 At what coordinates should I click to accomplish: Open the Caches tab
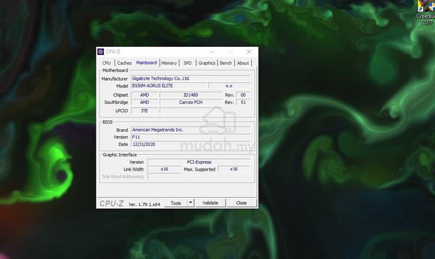point(124,63)
